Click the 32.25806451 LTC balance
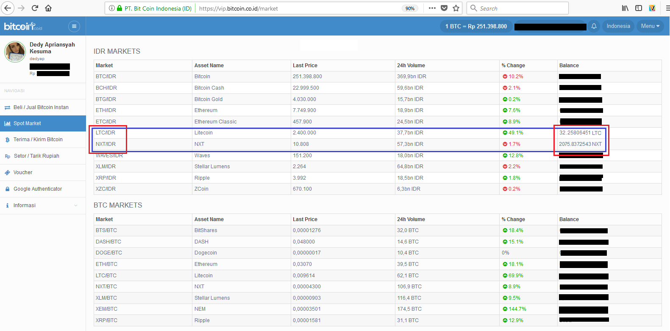 [580, 133]
